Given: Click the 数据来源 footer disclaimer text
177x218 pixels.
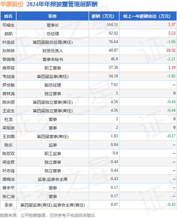Looking at the screenshot, I should [x=47, y=215].
